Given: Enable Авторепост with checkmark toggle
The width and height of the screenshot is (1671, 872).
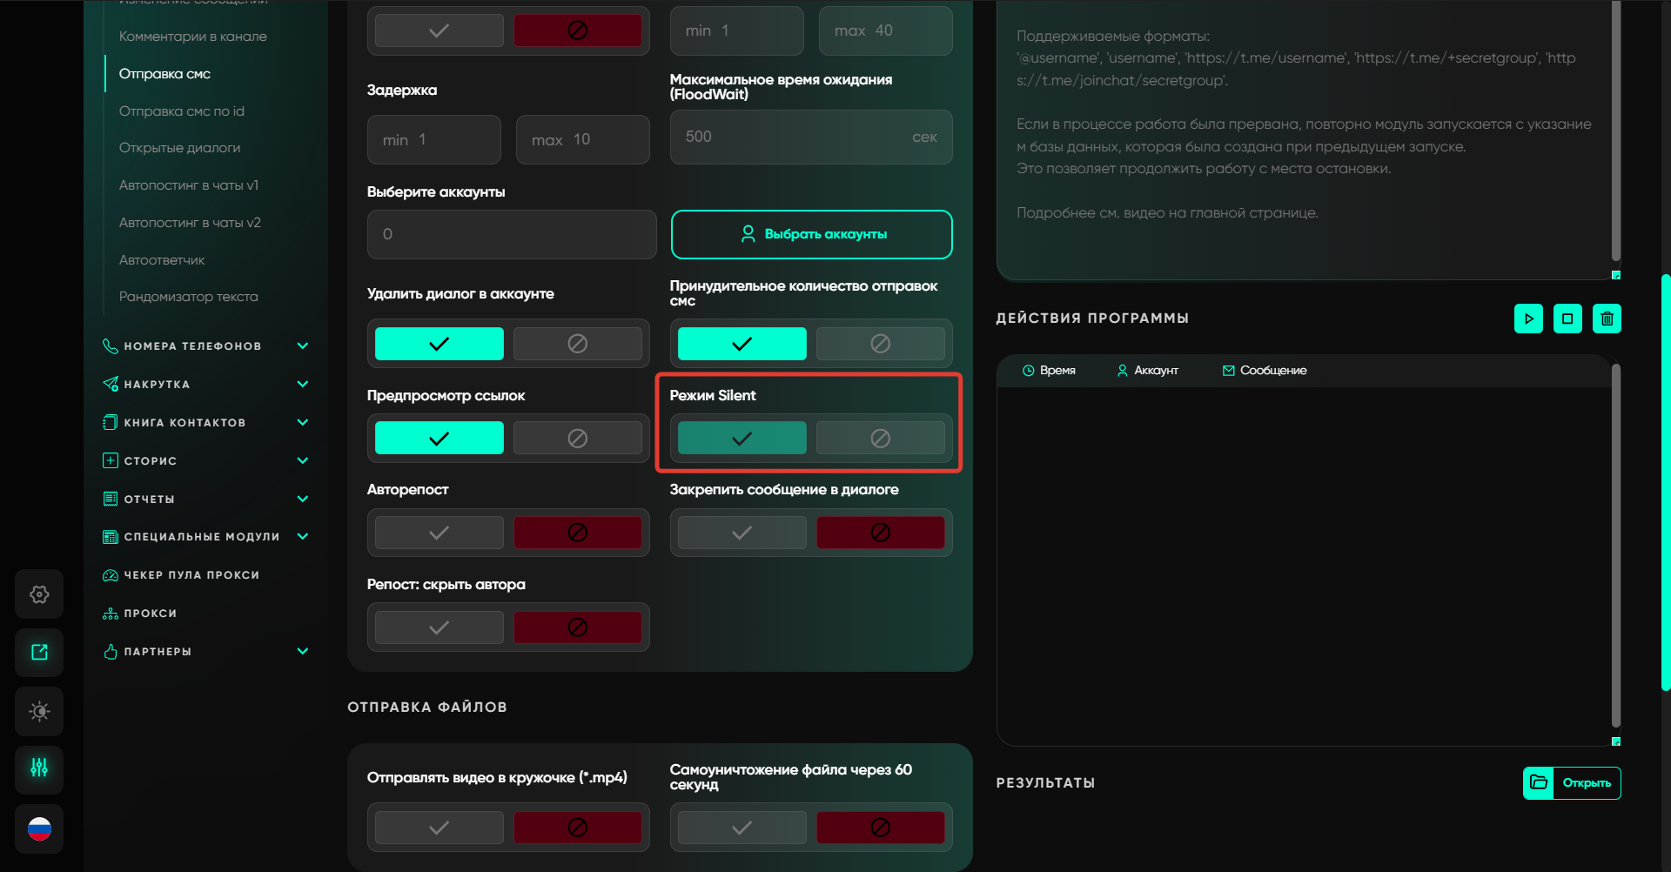Looking at the screenshot, I should coord(439,533).
